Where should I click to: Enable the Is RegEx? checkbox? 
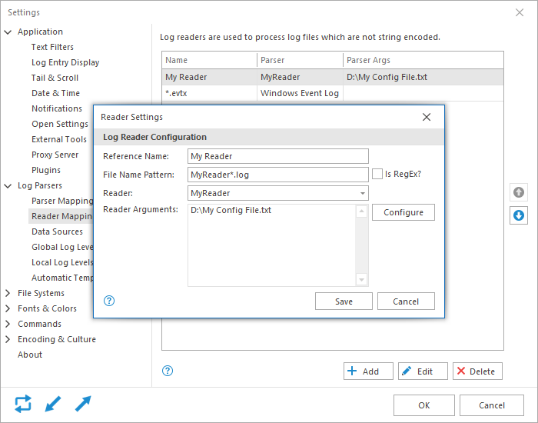click(377, 174)
